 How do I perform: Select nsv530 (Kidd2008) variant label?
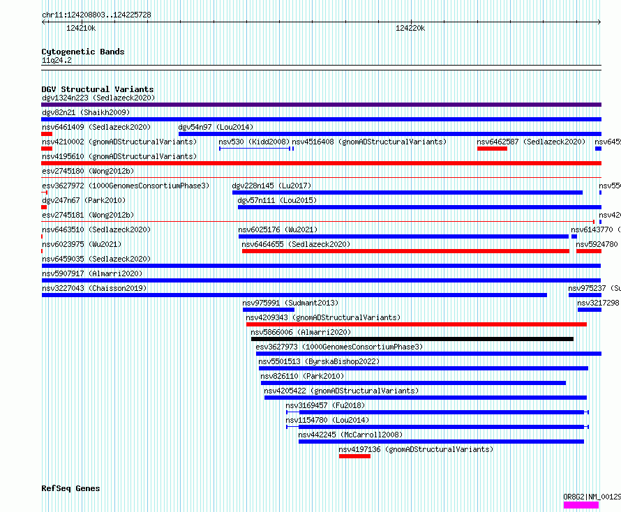pos(254,142)
